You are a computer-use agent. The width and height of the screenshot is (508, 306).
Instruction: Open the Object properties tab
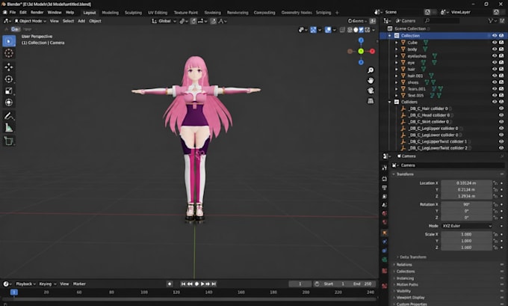(x=384, y=233)
